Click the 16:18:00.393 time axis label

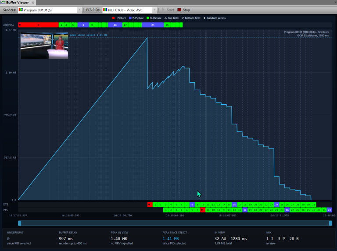tap(70, 216)
